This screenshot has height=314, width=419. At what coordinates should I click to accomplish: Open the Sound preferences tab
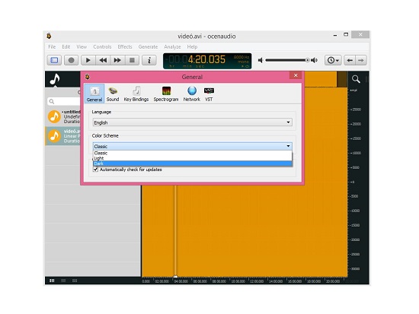(113, 94)
